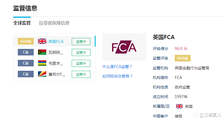
Task: Click 监管中 button for 英国FCA
Action: [x=81, y=42]
